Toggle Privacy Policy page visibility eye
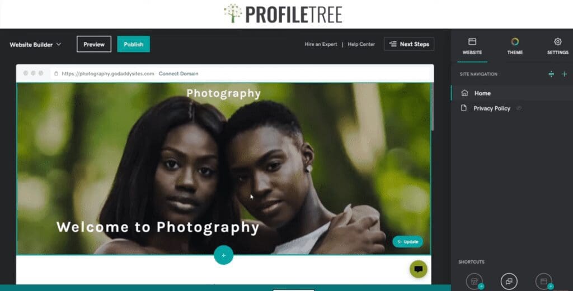573x291 pixels. pyautogui.click(x=519, y=108)
